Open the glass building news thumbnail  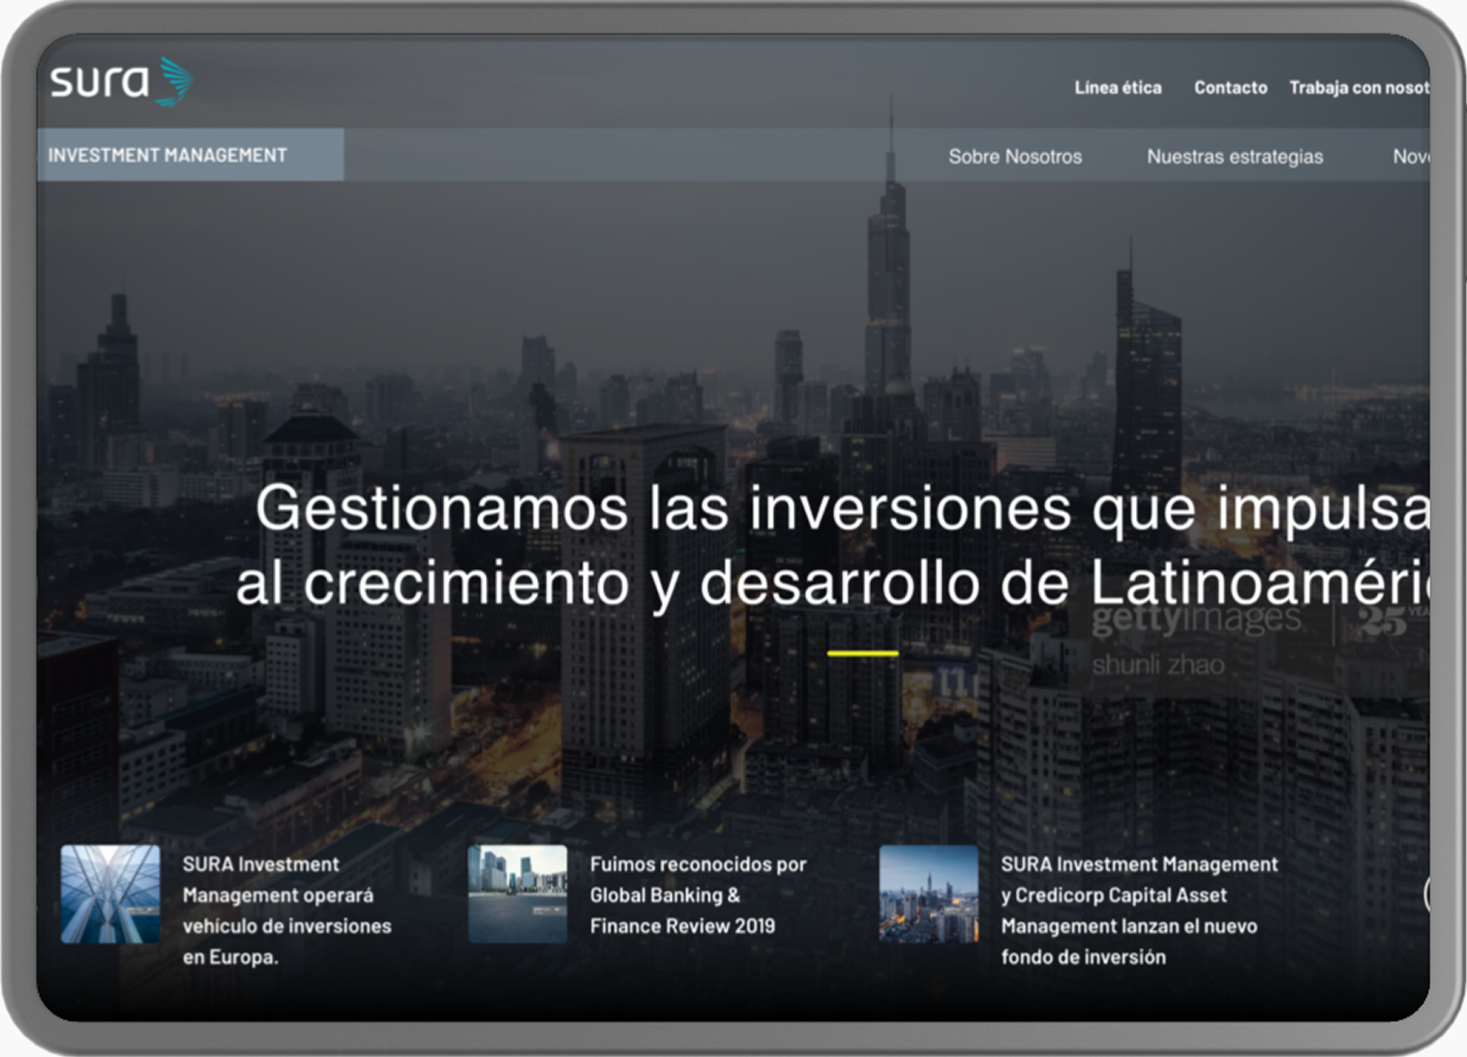110,893
